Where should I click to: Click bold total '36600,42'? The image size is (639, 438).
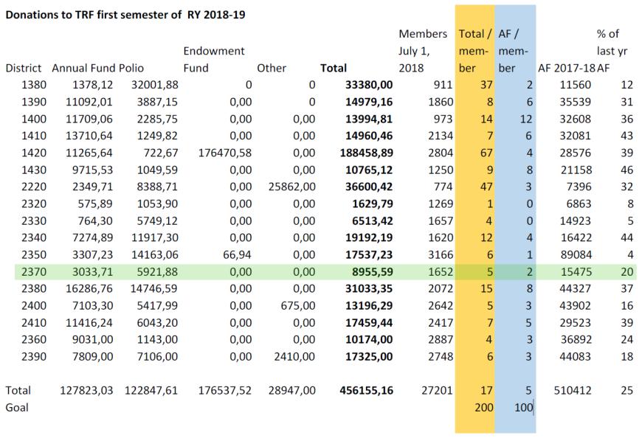(369, 187)
